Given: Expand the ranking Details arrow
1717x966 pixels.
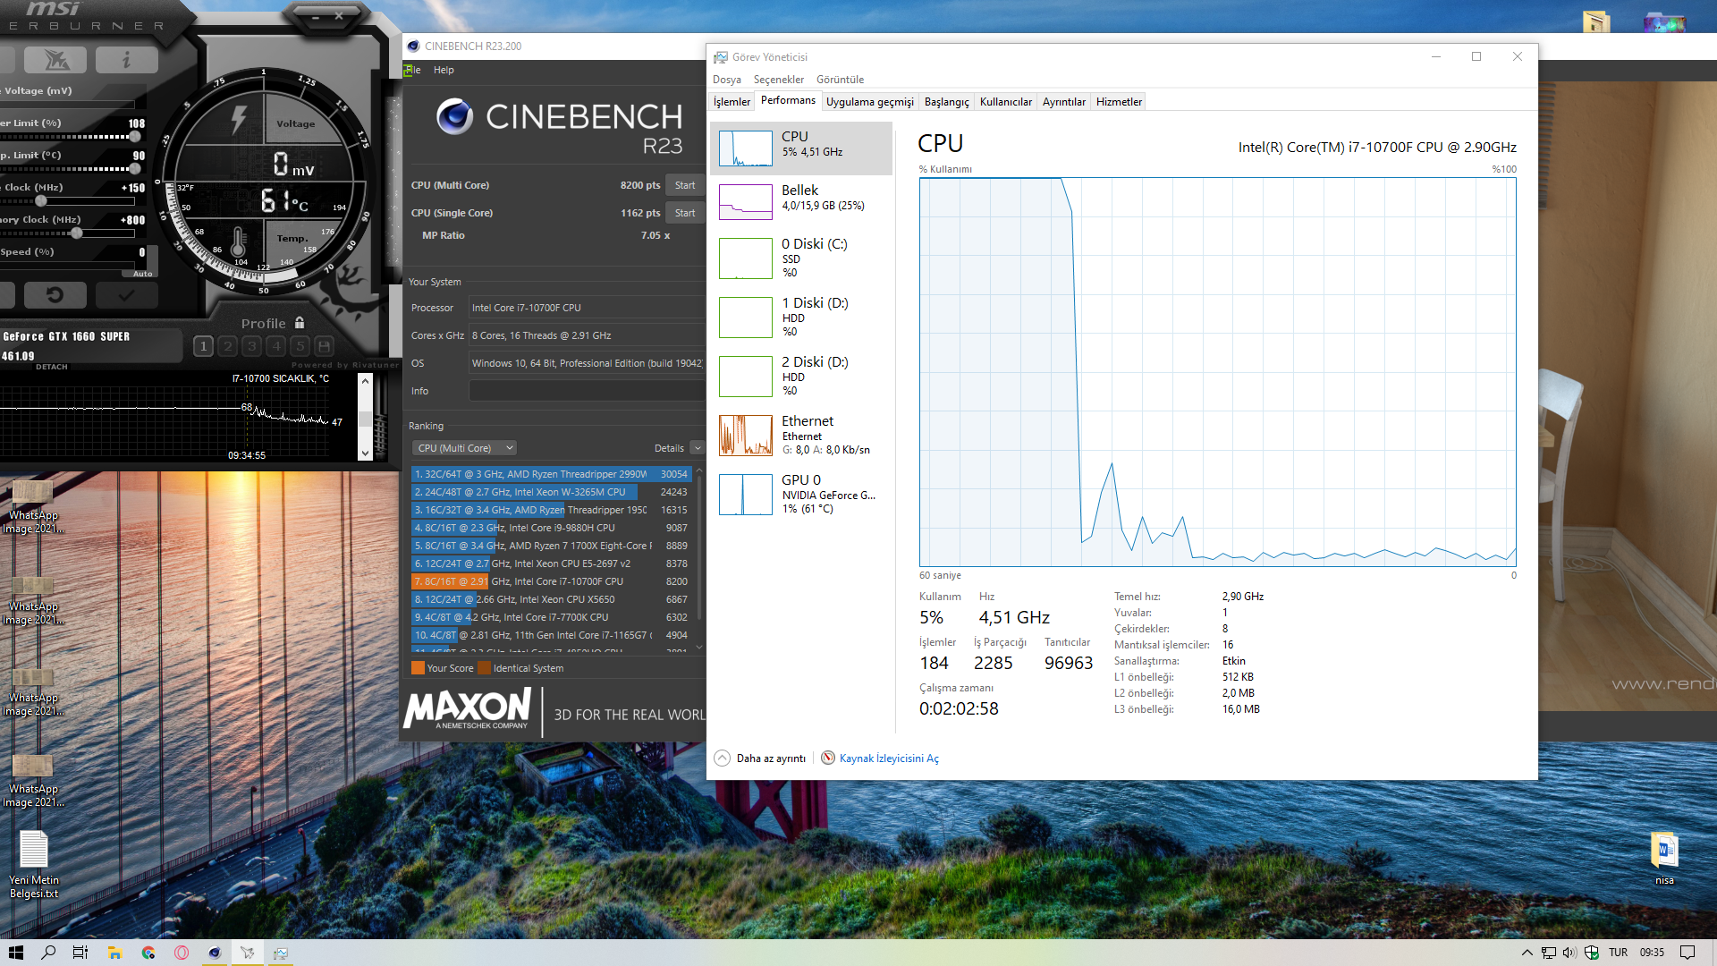Looking at the screenshot, I should tap(698, 448).
